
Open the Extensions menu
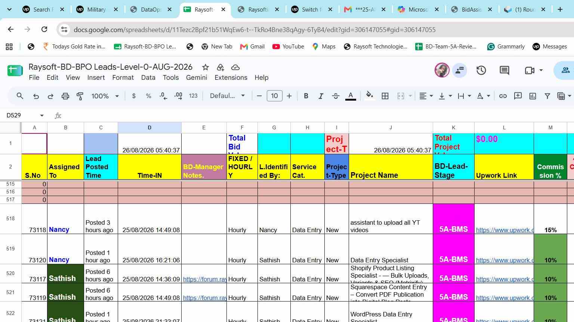pyautogui.click(x=231, y=78)
